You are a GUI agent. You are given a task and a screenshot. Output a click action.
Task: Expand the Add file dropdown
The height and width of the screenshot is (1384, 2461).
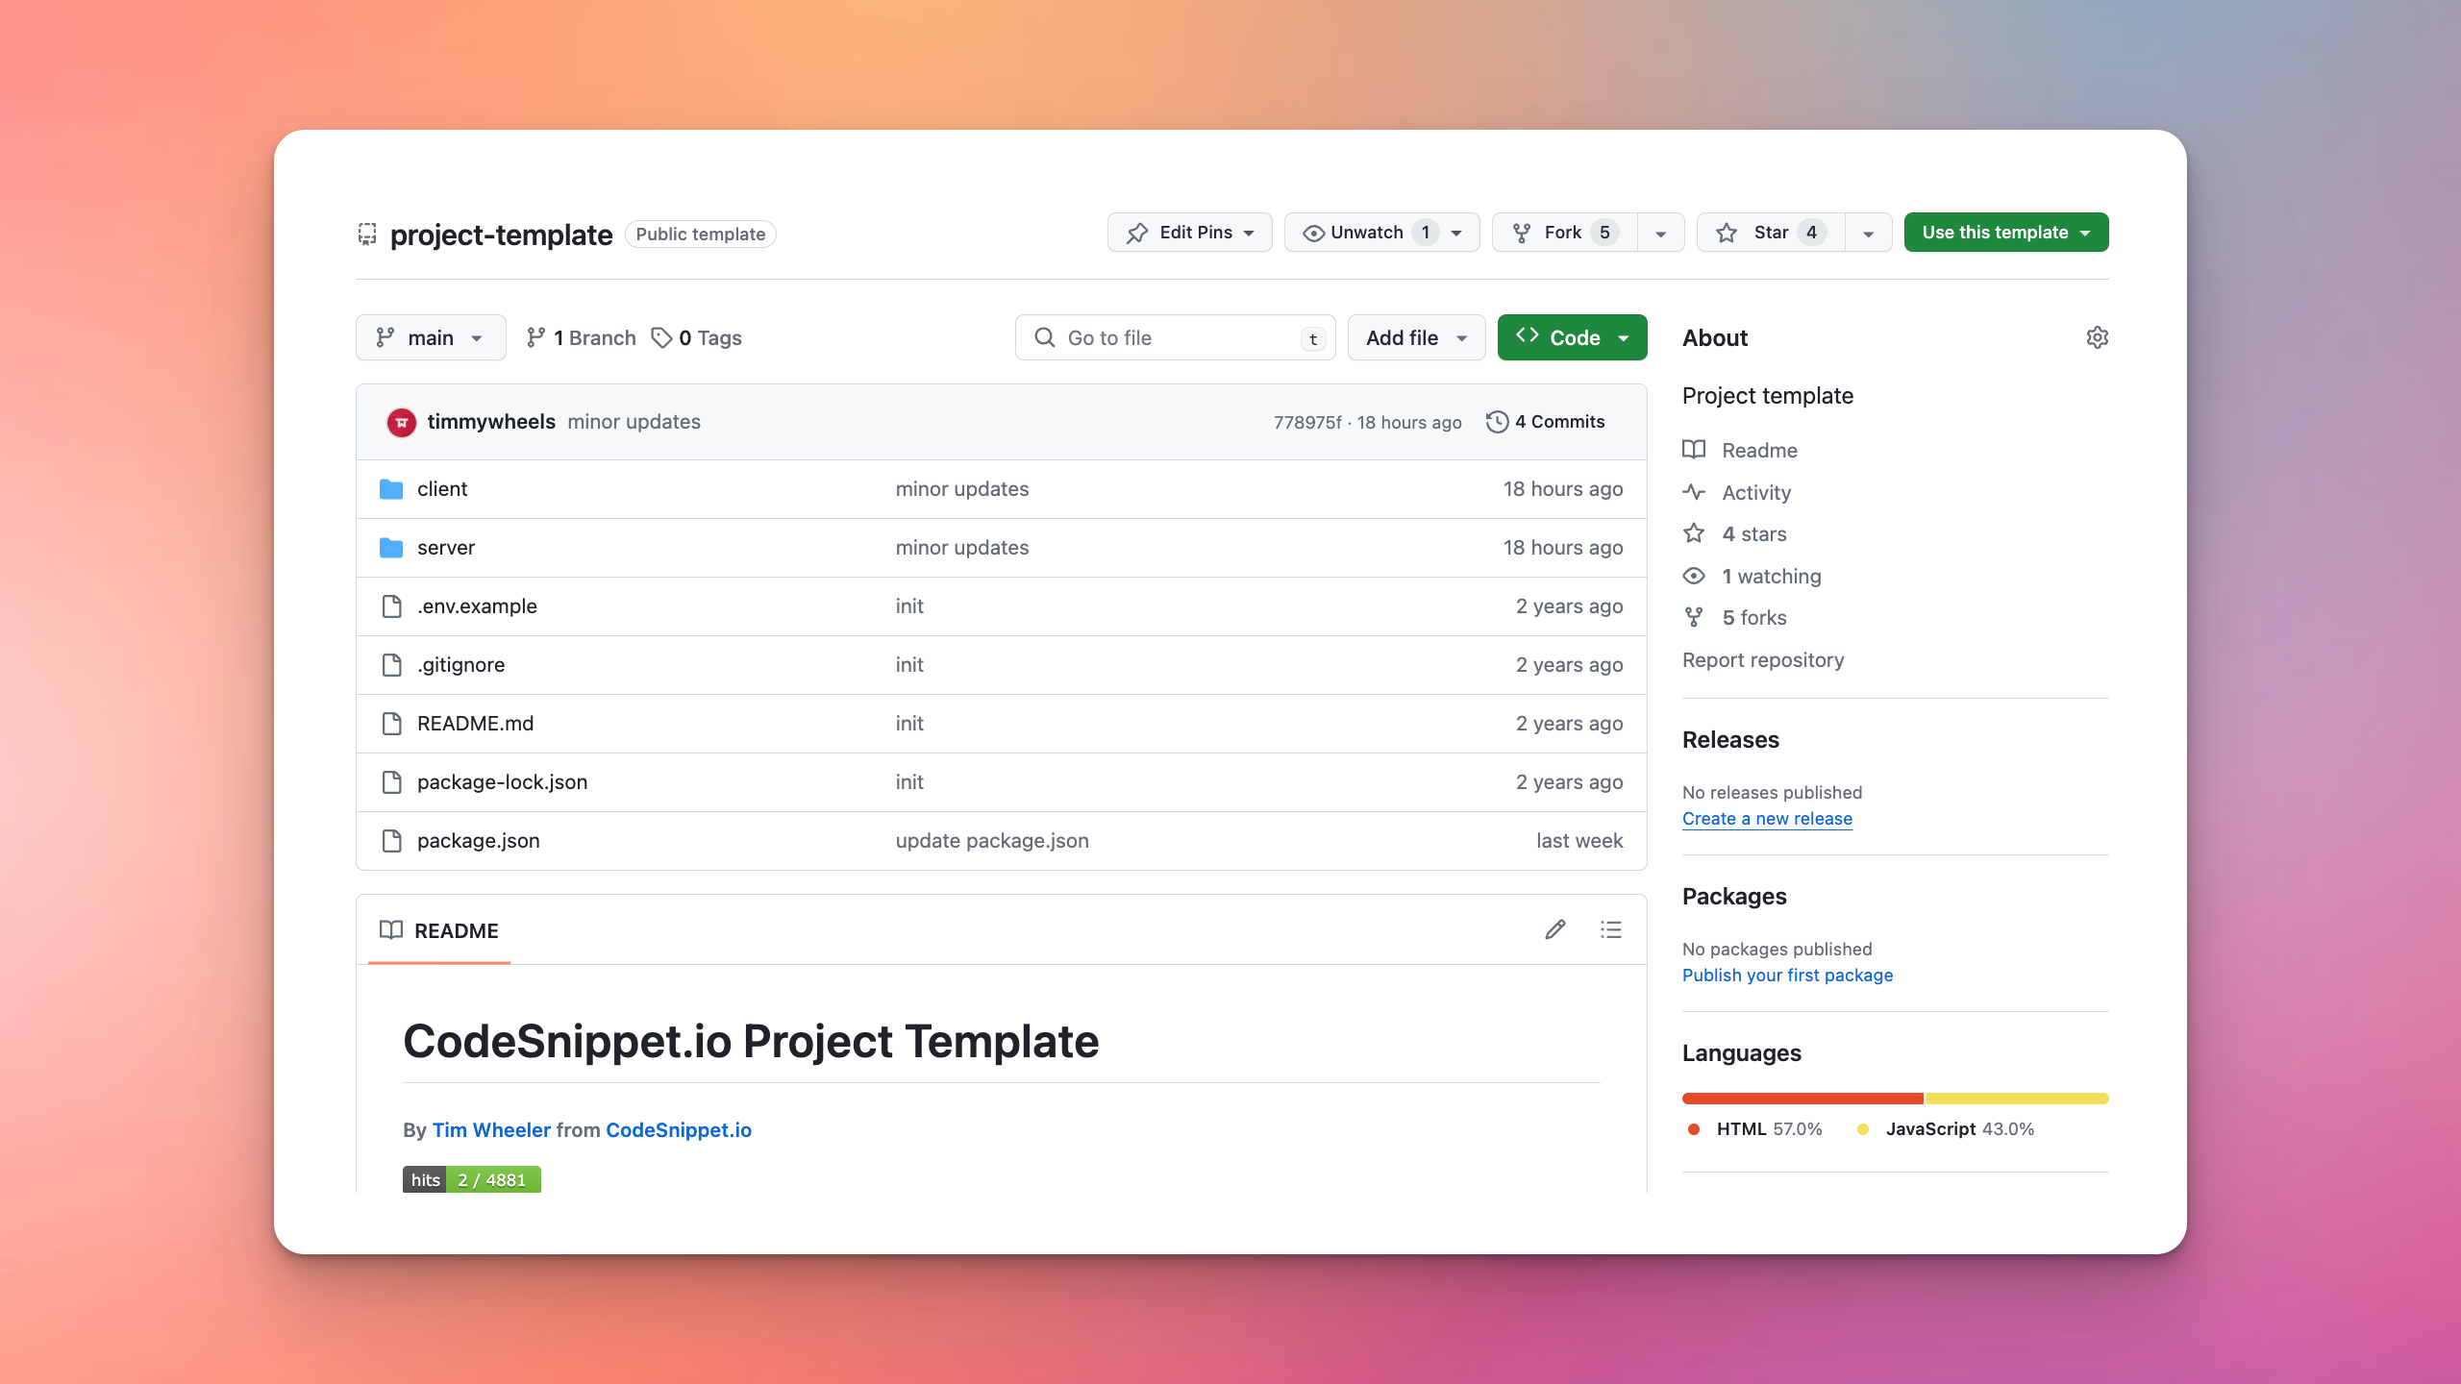tap(1415, 337)
